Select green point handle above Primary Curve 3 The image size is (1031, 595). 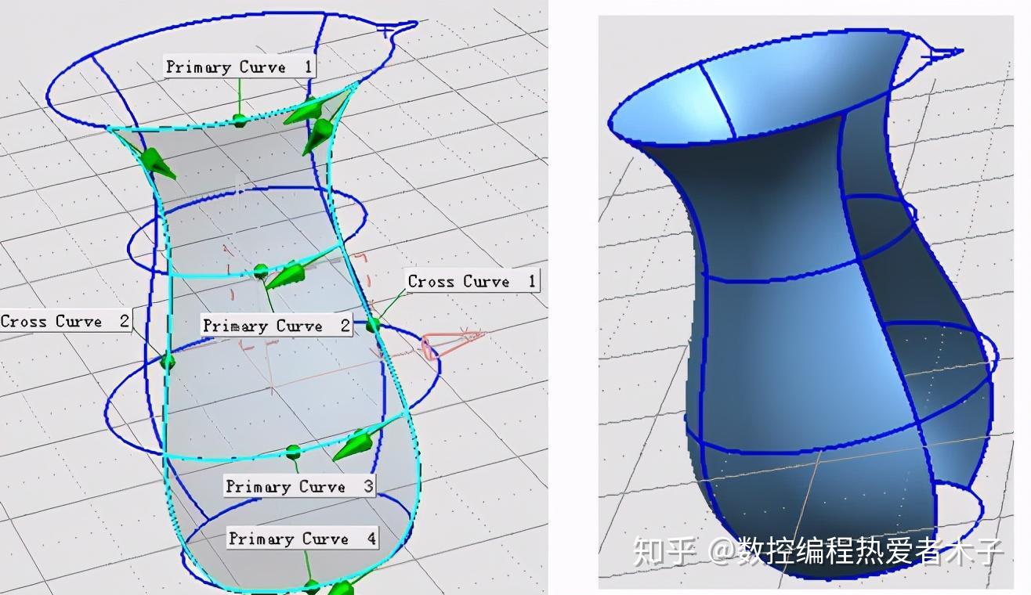click(x=293, y=452)
